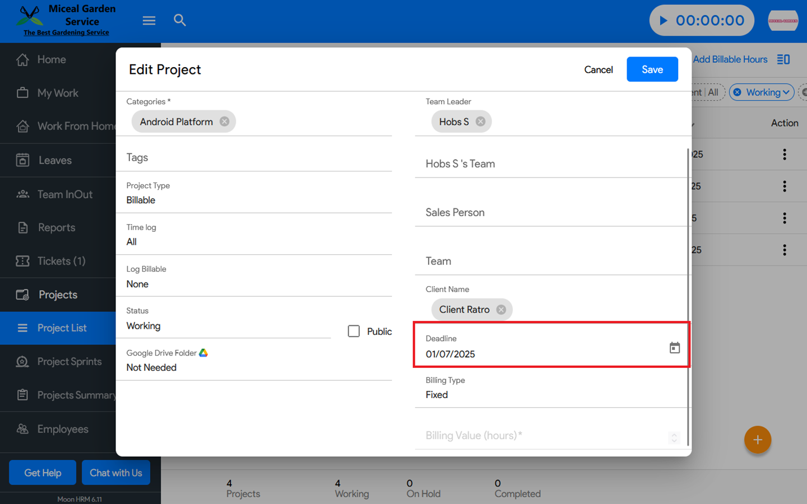Viewport: 807px width, 504px height.
Task: Toggle the hamburger menu icon
Action: pyautogui.click(x=149, y=21)
